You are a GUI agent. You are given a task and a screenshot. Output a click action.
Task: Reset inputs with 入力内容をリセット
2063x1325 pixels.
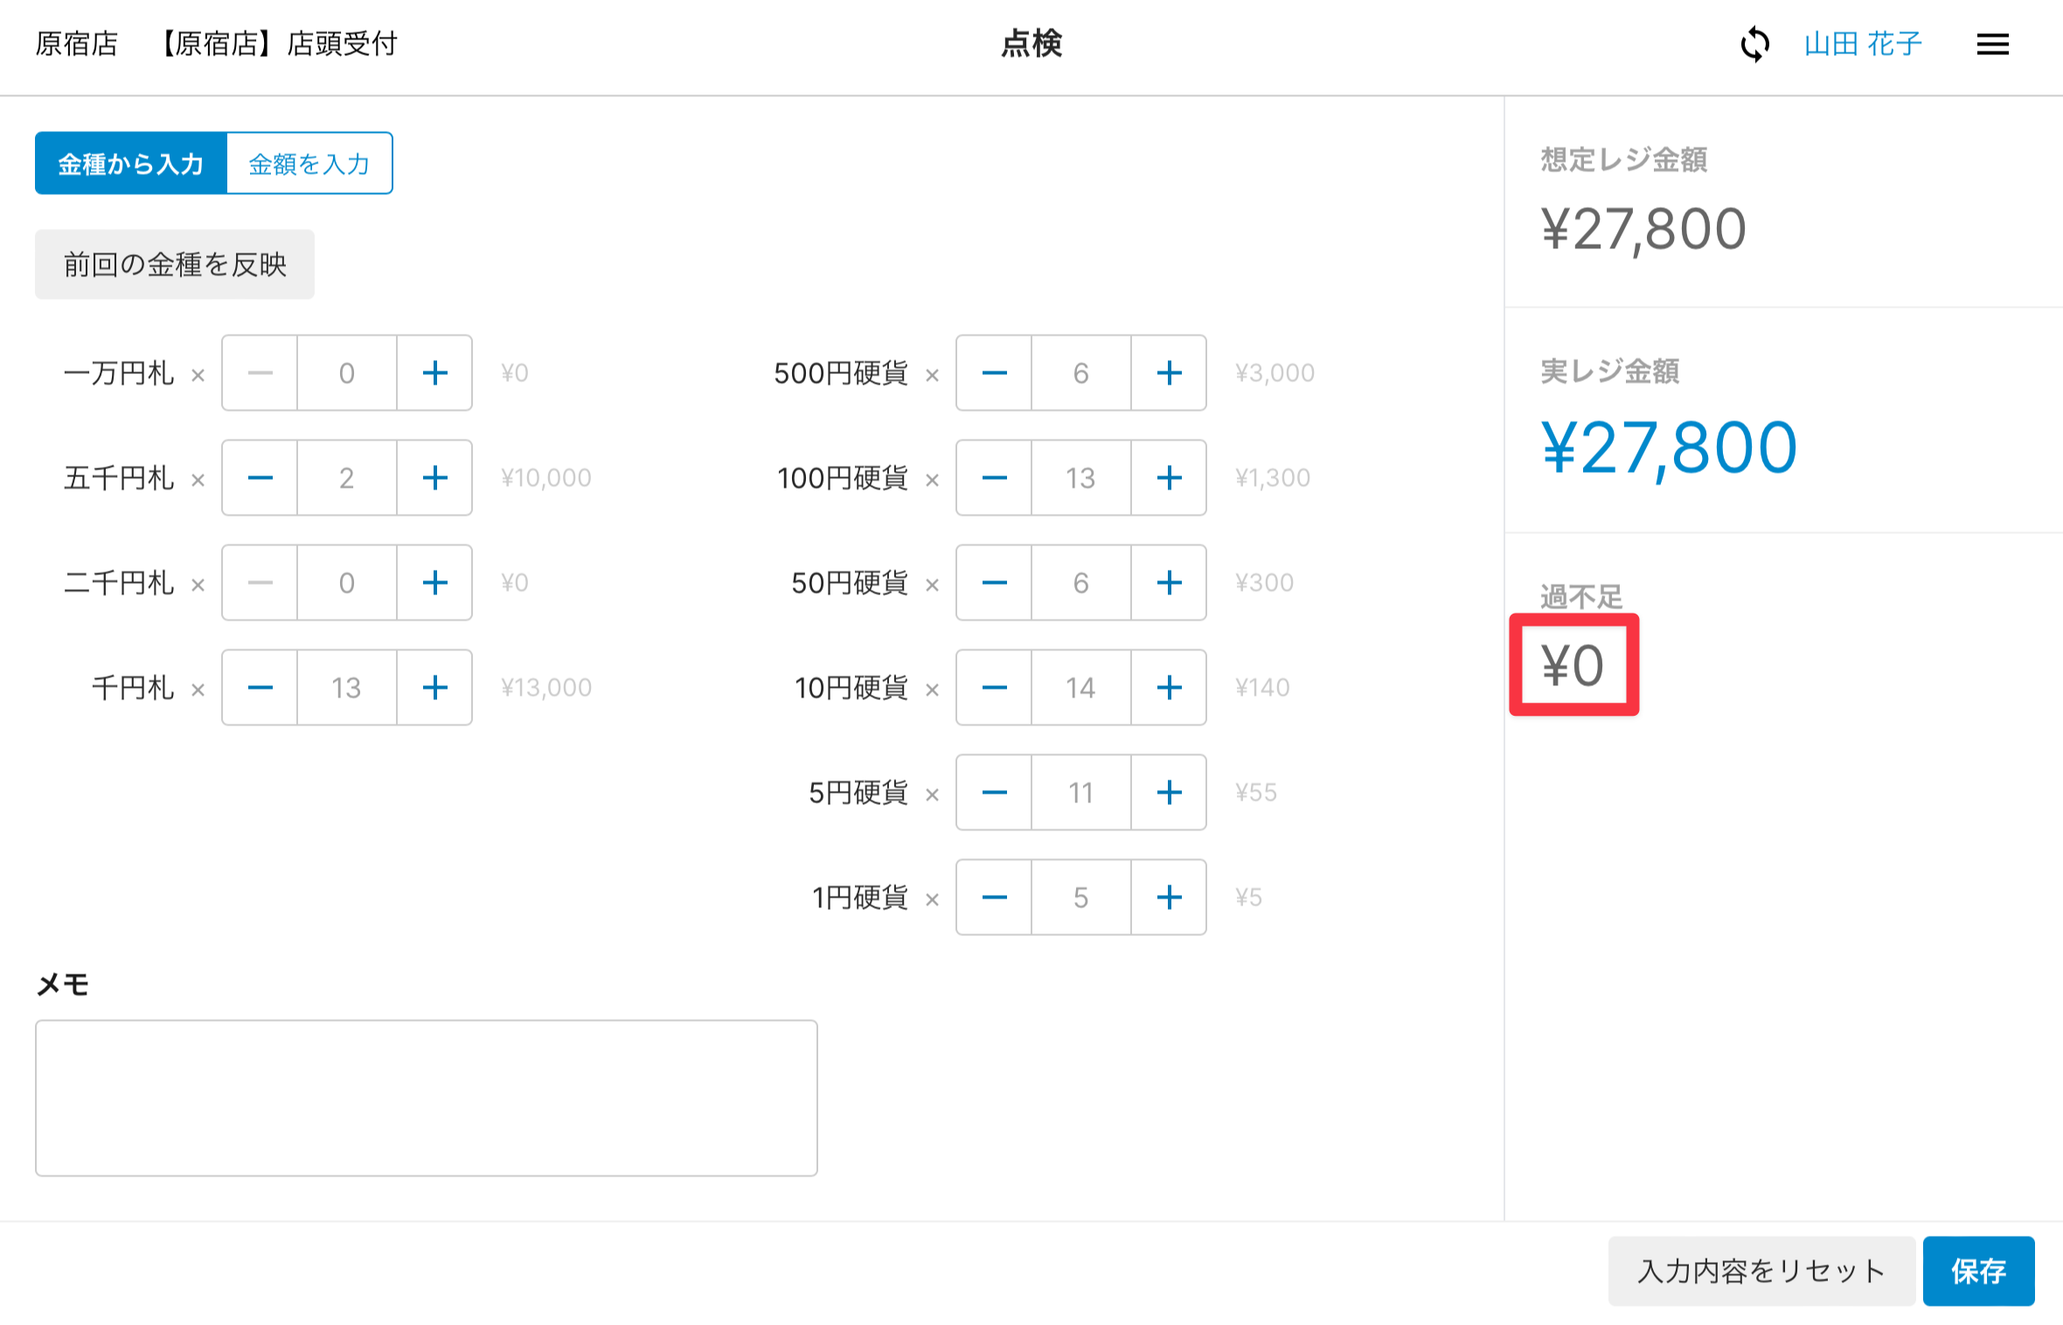pyautogui.click(x=1761, y=1271)
